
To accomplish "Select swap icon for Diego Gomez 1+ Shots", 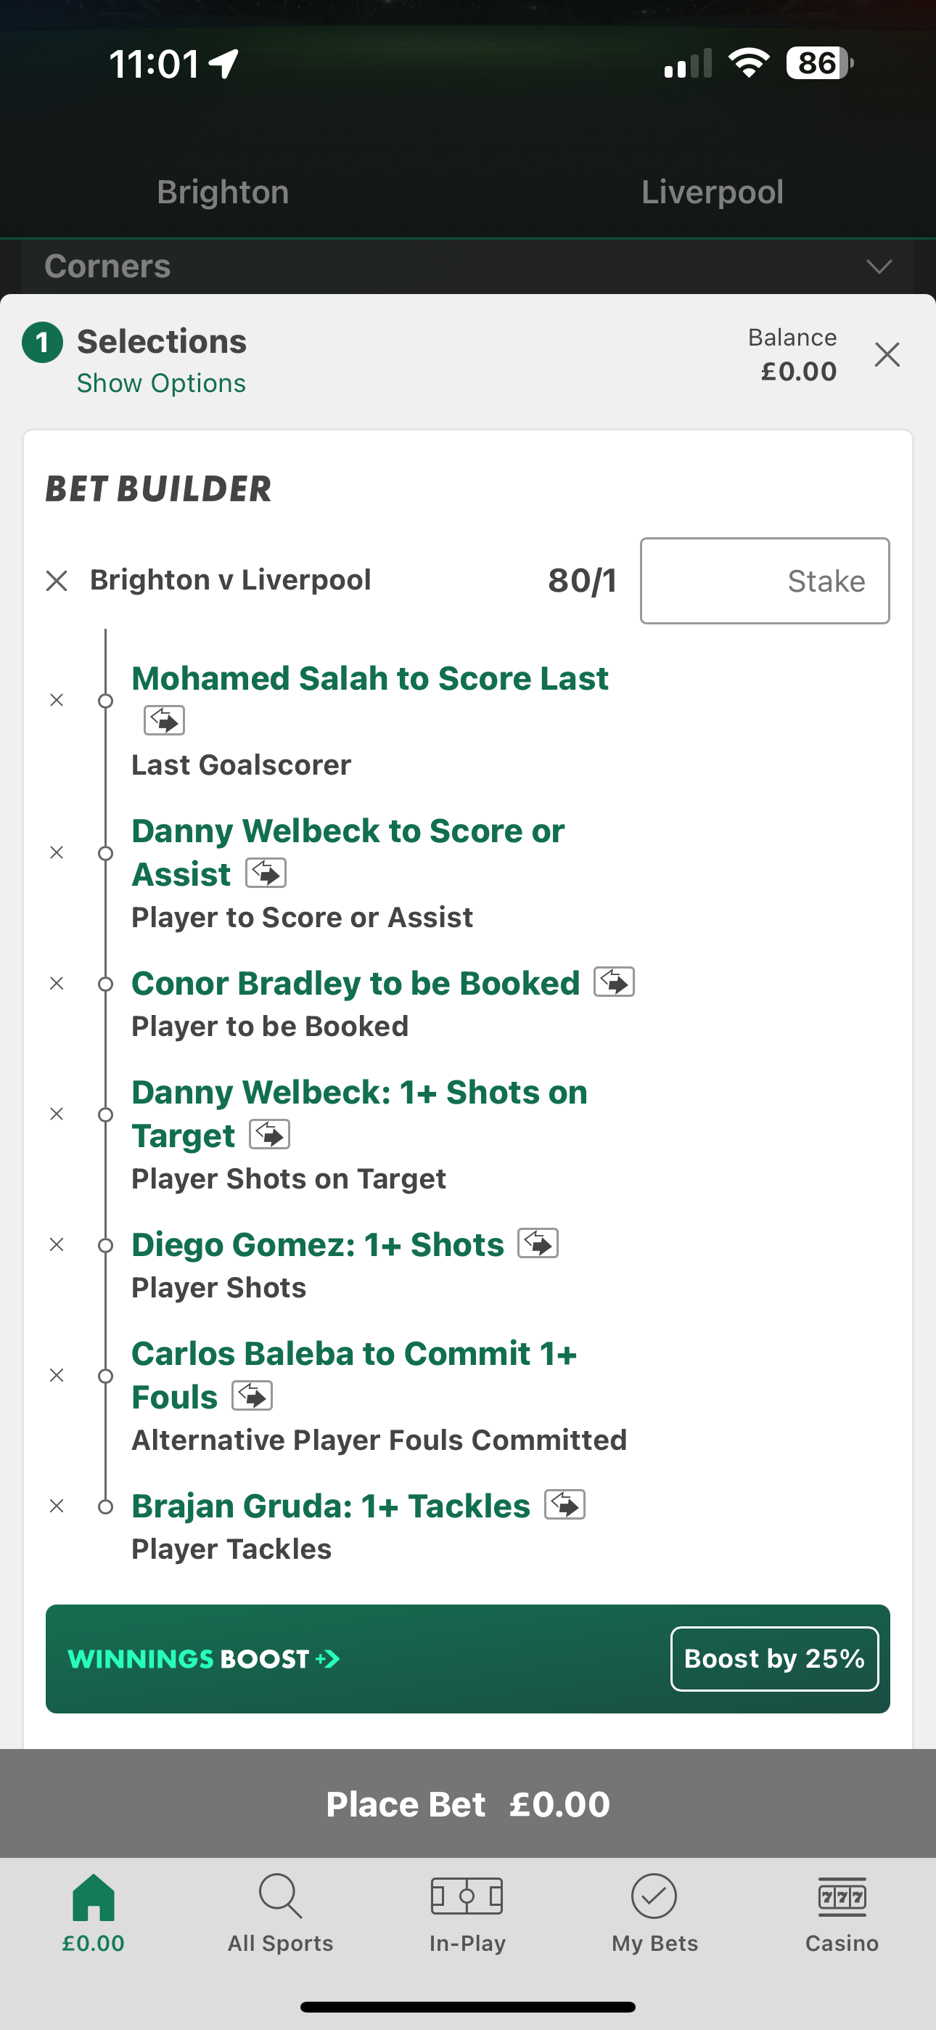I will (x=540, y=1244).
